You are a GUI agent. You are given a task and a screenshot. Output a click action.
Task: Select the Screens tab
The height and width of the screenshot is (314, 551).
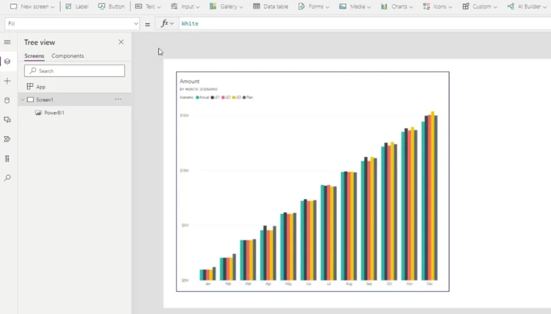[34, 56]
